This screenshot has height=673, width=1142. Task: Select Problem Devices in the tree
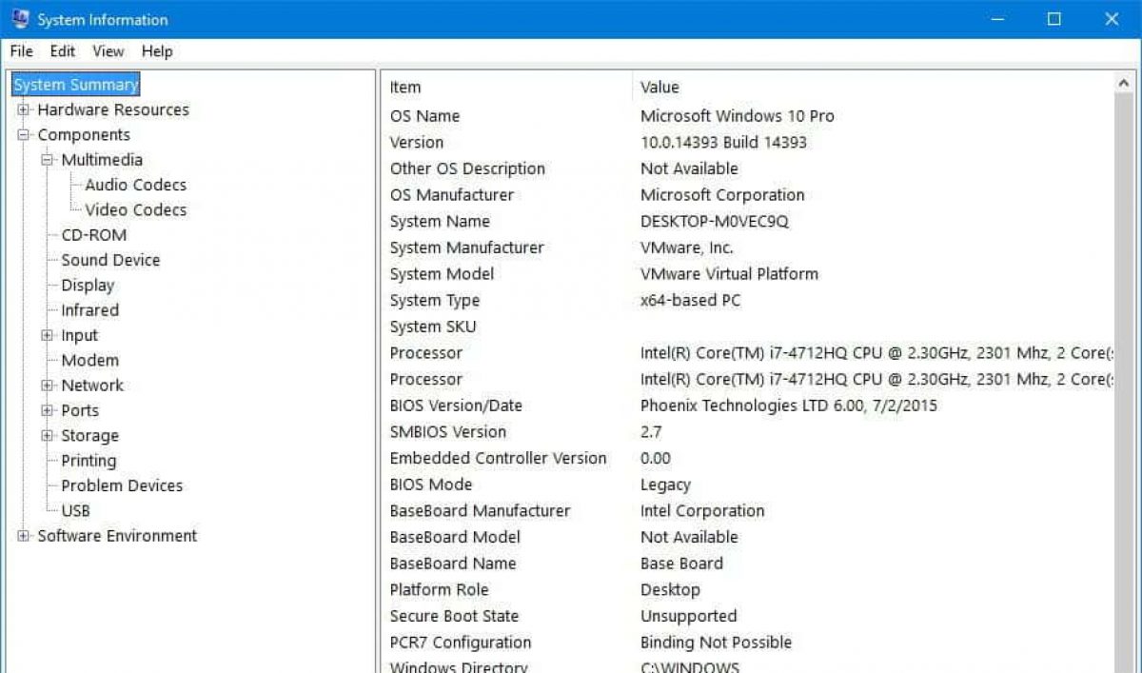pos(122,485)
